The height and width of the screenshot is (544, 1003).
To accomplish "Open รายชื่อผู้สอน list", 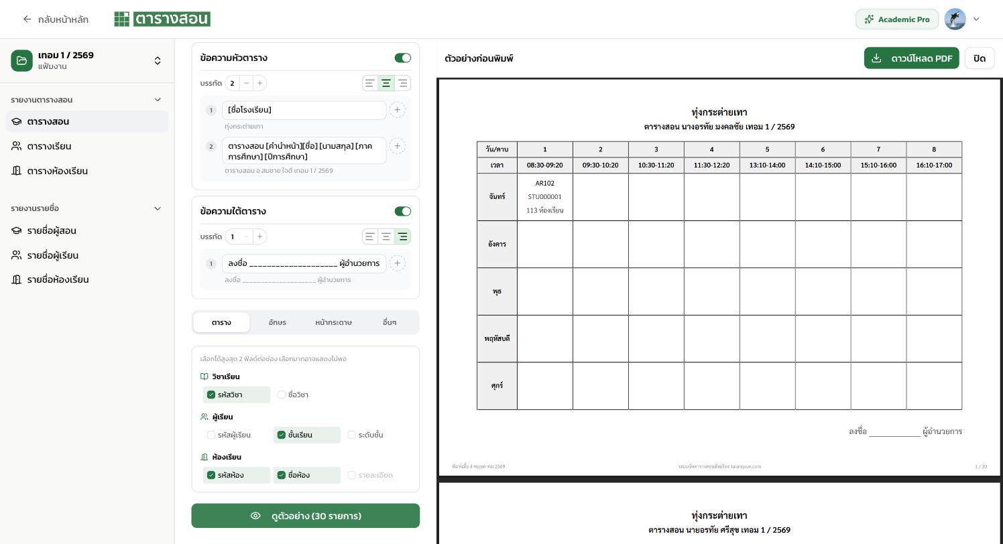I will [87, 230].
